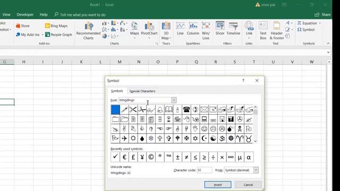Viewport: 340px width, 191px height.
Task: Open the View ribbon tab
Action: coord(6,14)
